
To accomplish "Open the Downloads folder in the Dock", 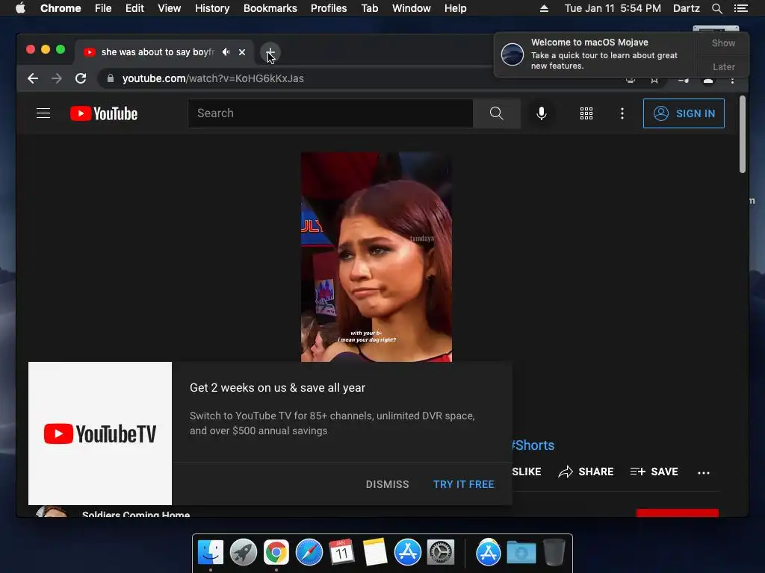I will click(521, 553).
